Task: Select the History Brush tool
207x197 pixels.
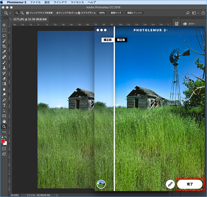Action: [x=4, y=73]
